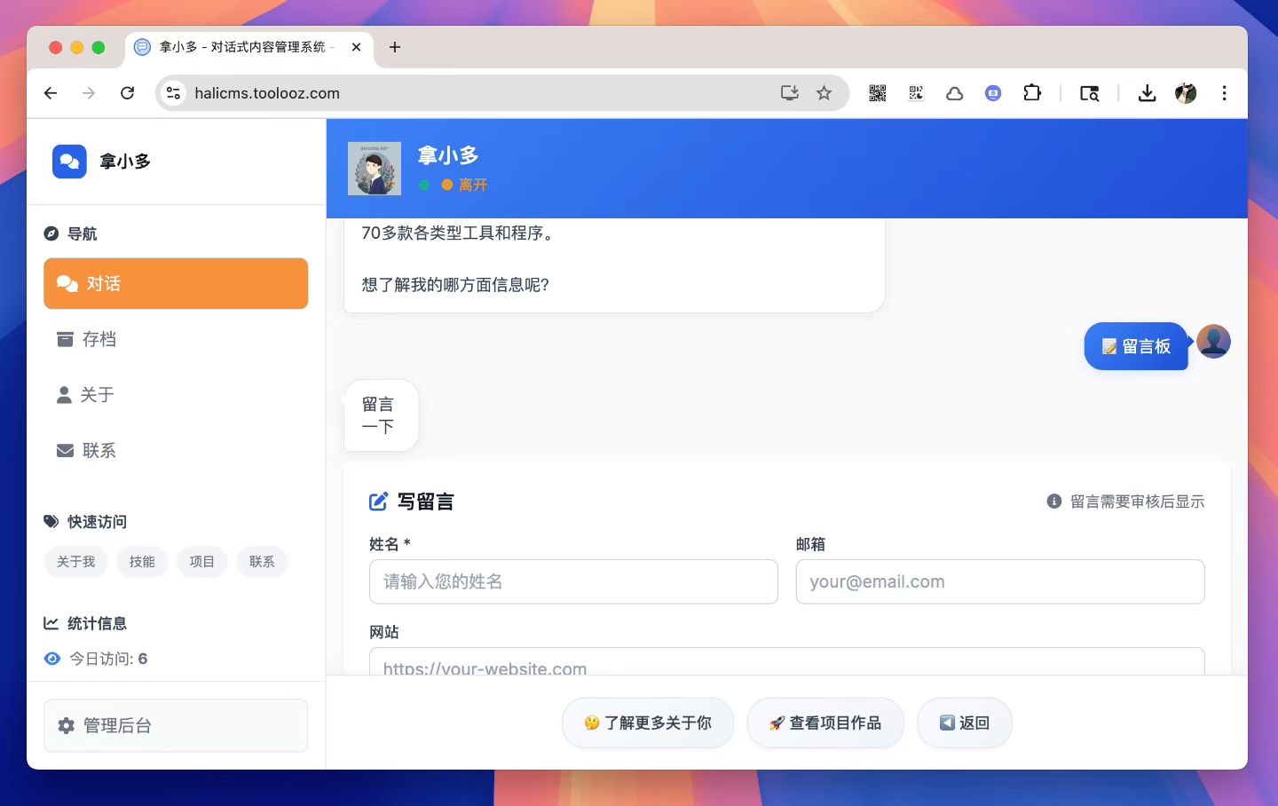1278x806 pixels.
Task: Bookmark this page with the star icon
Action: coord(824,93)
